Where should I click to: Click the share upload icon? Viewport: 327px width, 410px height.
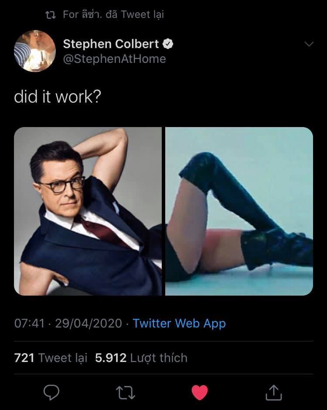pos(273,392)
